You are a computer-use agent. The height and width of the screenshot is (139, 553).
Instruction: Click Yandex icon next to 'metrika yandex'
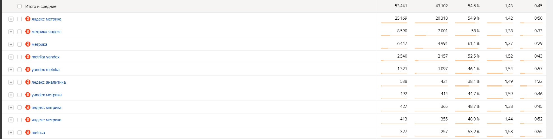coord(28,57)
